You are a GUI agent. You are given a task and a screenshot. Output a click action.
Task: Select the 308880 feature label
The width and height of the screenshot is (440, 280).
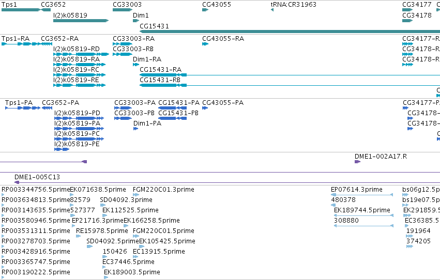click(346, 221)
